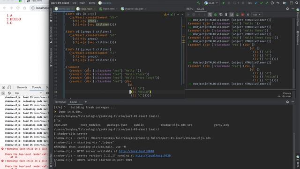The image size is (300, 169).
Task: Expand first 'Each child in a list' warning
Action: click(x=6, y=149)
